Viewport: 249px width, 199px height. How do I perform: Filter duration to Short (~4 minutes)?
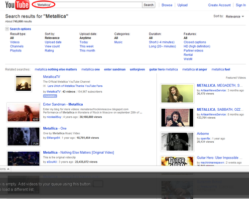point(162,42)
